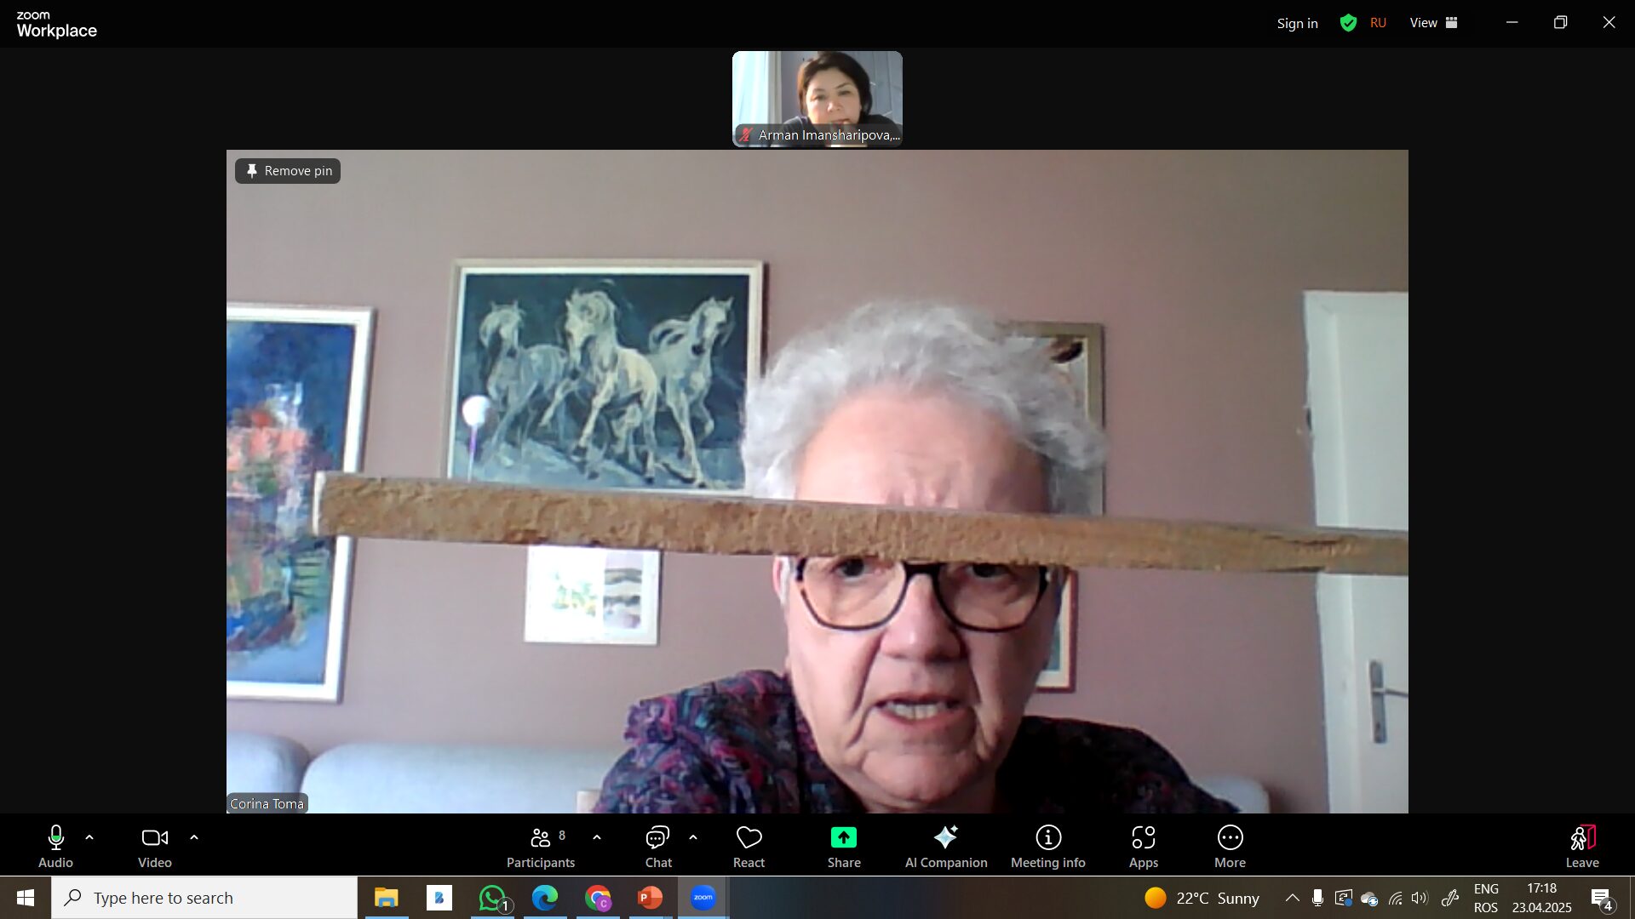Open the clock showing 17:18 23.04.2025
Viewport: 1635px width, 919px height.
[1542, 898]
